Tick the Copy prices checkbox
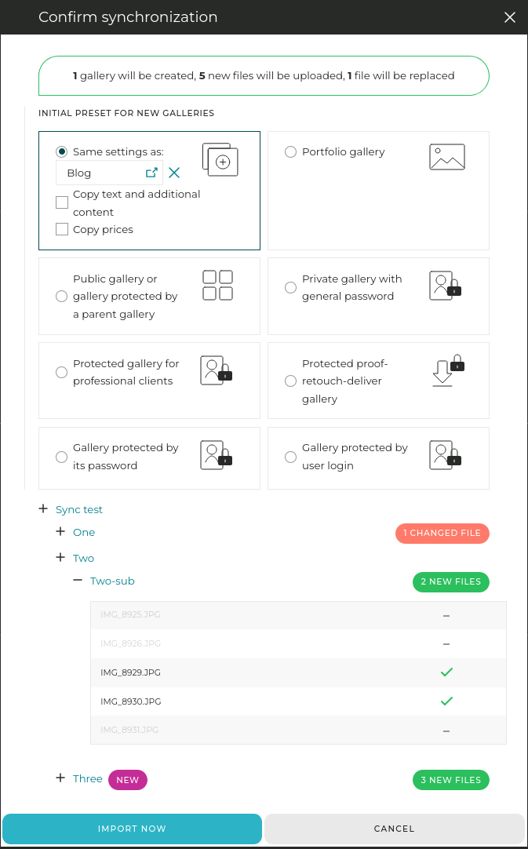Screen dimensions: 528x849 coord(62,229)
